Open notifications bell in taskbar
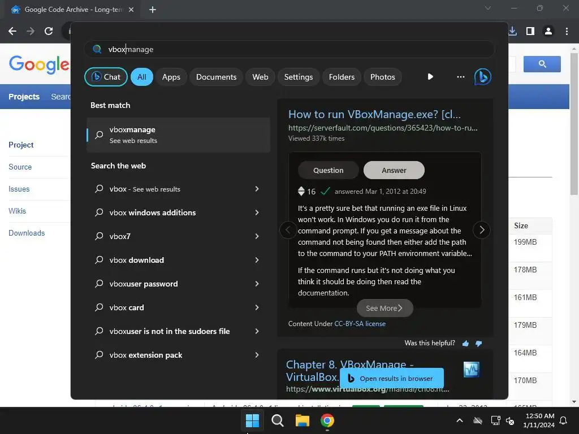 pyautogui.click(x=564, y=420)
